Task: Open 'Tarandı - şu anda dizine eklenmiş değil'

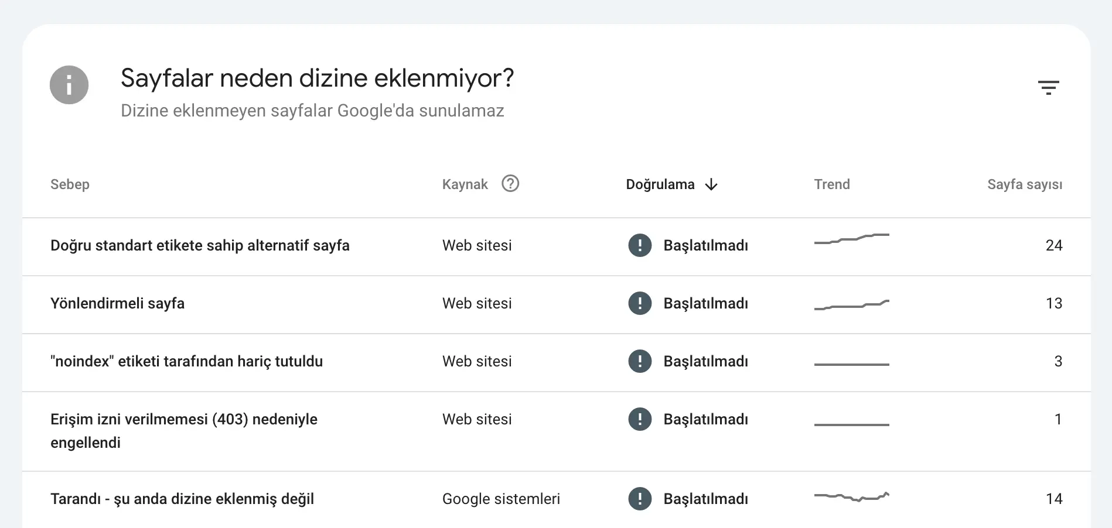Action: [182, 499]
